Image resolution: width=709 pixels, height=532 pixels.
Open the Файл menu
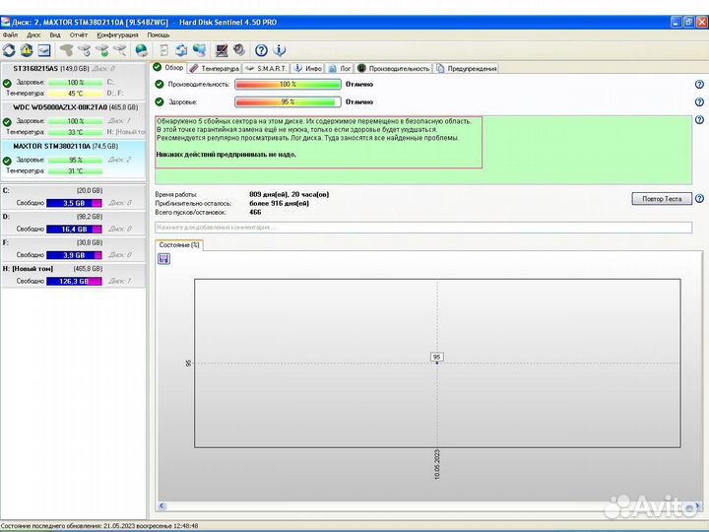pyautogui.click(x=10, y=34)
